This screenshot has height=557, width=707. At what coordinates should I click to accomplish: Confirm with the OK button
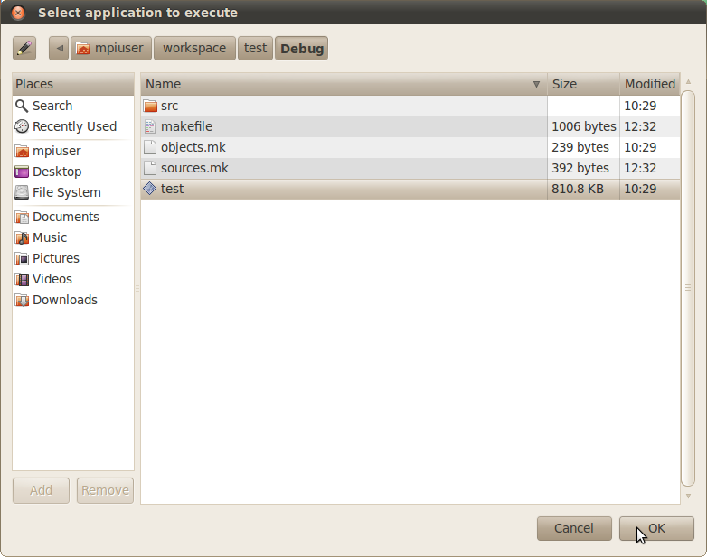point(656,528)
